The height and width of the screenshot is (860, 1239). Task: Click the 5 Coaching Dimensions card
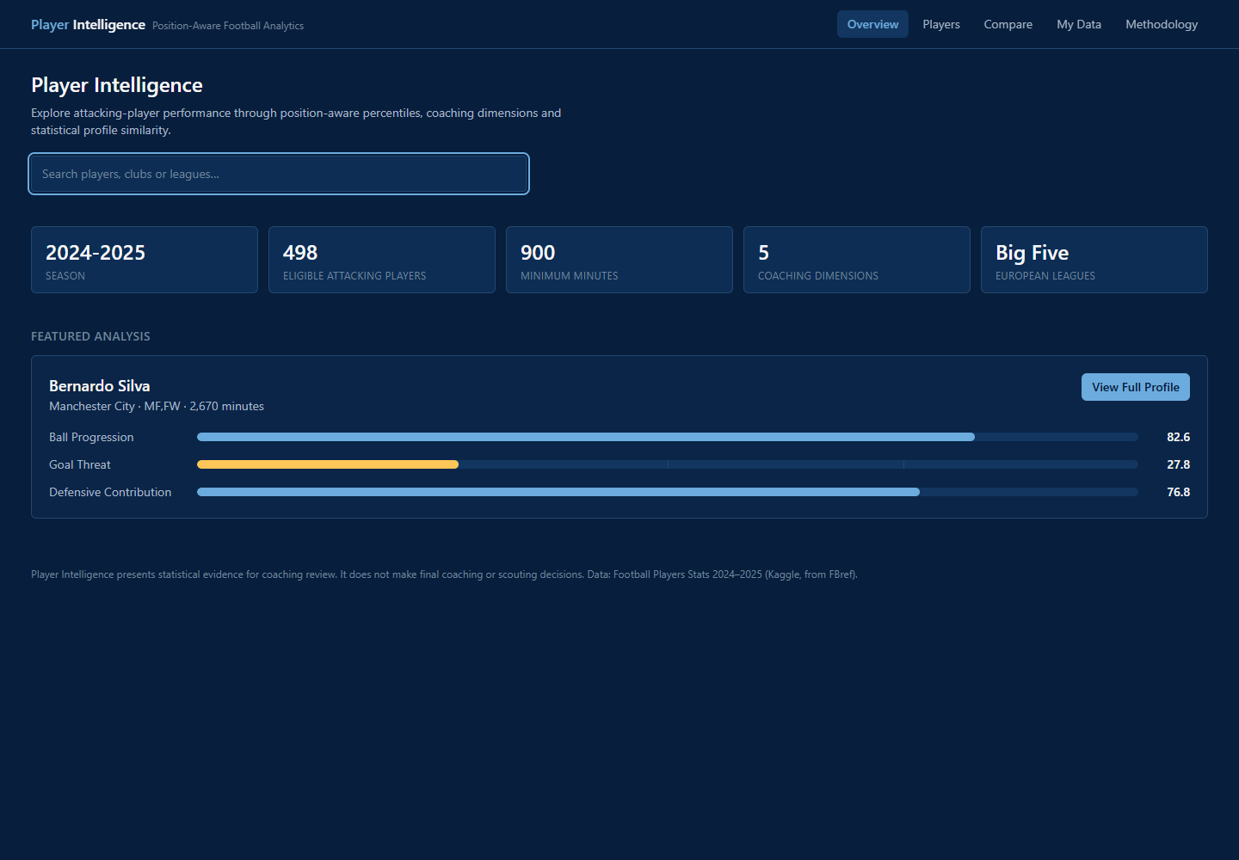[857, 260]
